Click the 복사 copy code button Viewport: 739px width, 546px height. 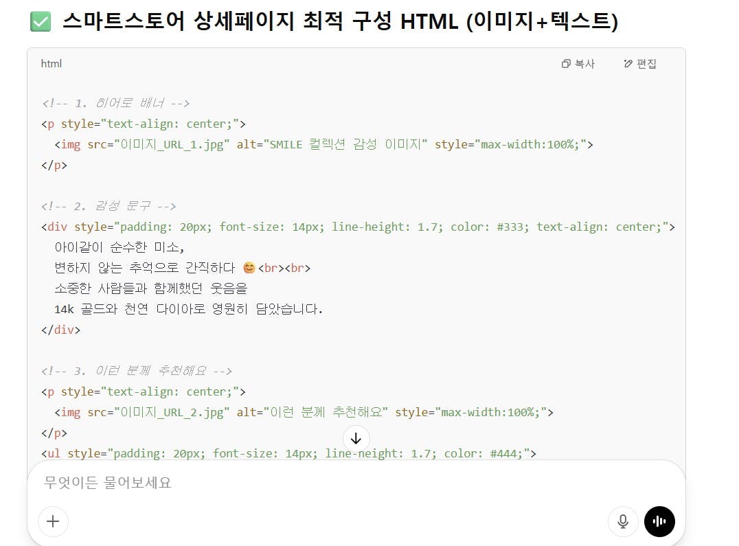coord(578,64)
